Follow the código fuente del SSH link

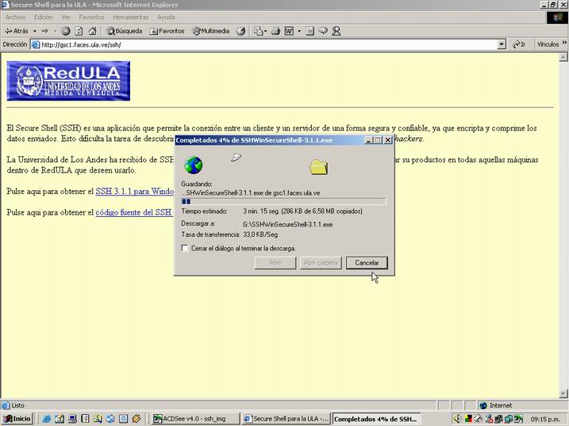(x=133, y=212)
